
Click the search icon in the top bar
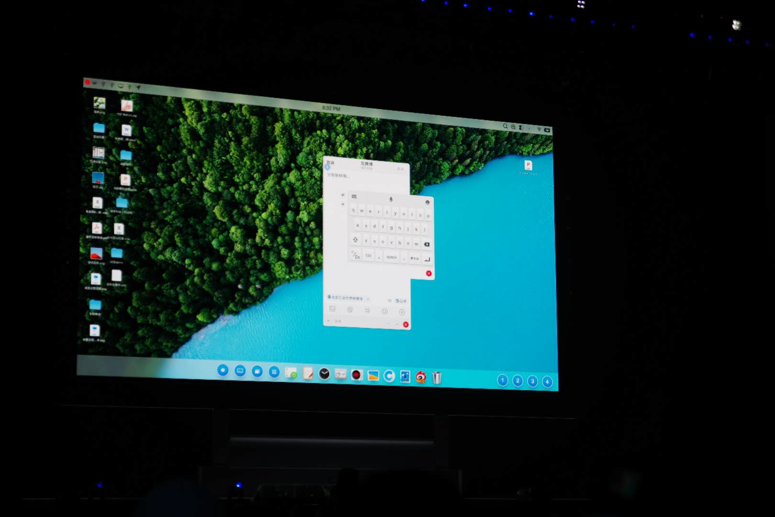click(x=505, y=126)
